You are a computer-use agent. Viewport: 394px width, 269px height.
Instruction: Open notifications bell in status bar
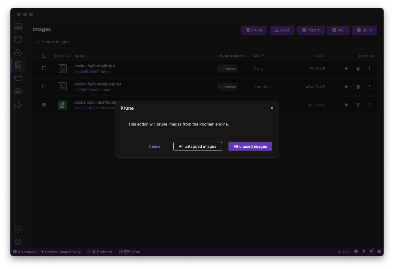point(371,252)
